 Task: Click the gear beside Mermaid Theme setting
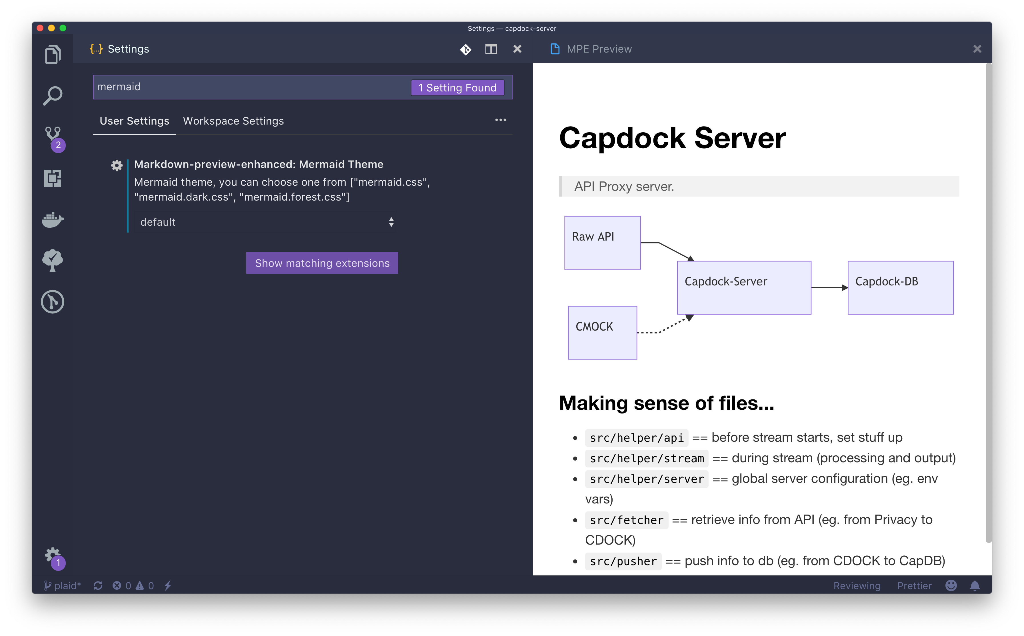coord(117,165)
